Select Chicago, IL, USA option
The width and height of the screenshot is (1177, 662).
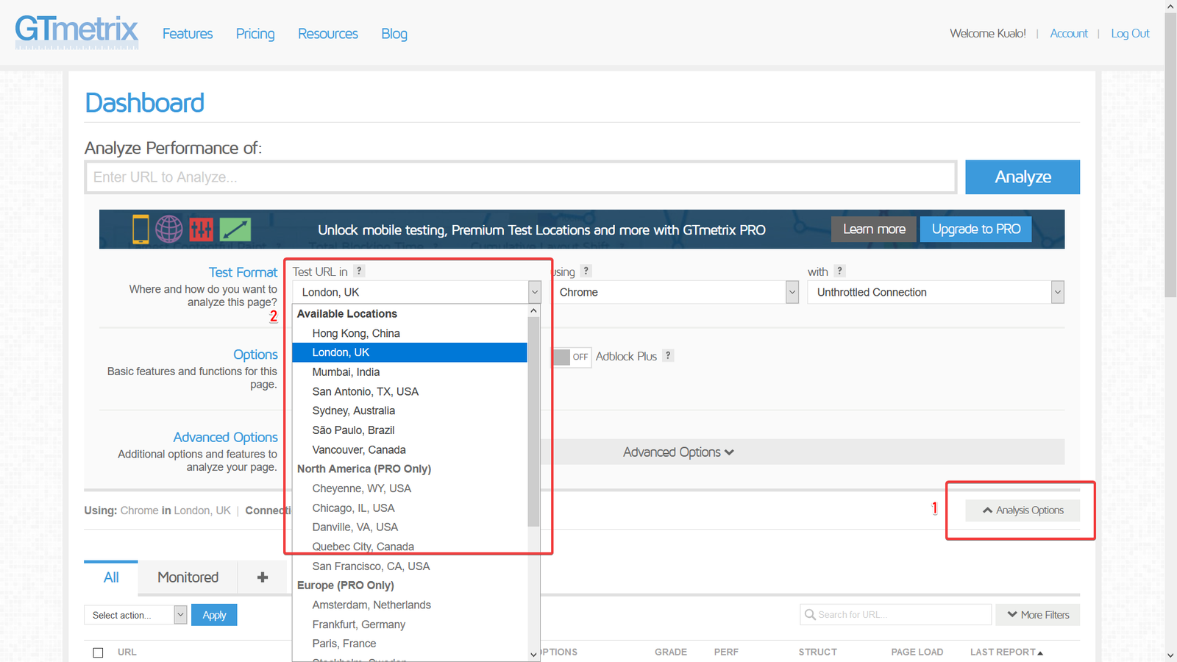(410, 508)
